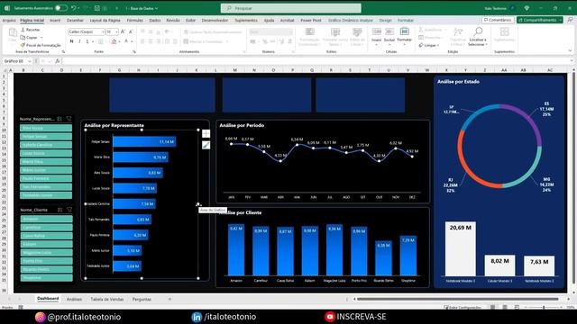Toggle bold (N) formatting

[x=72, y=41]
